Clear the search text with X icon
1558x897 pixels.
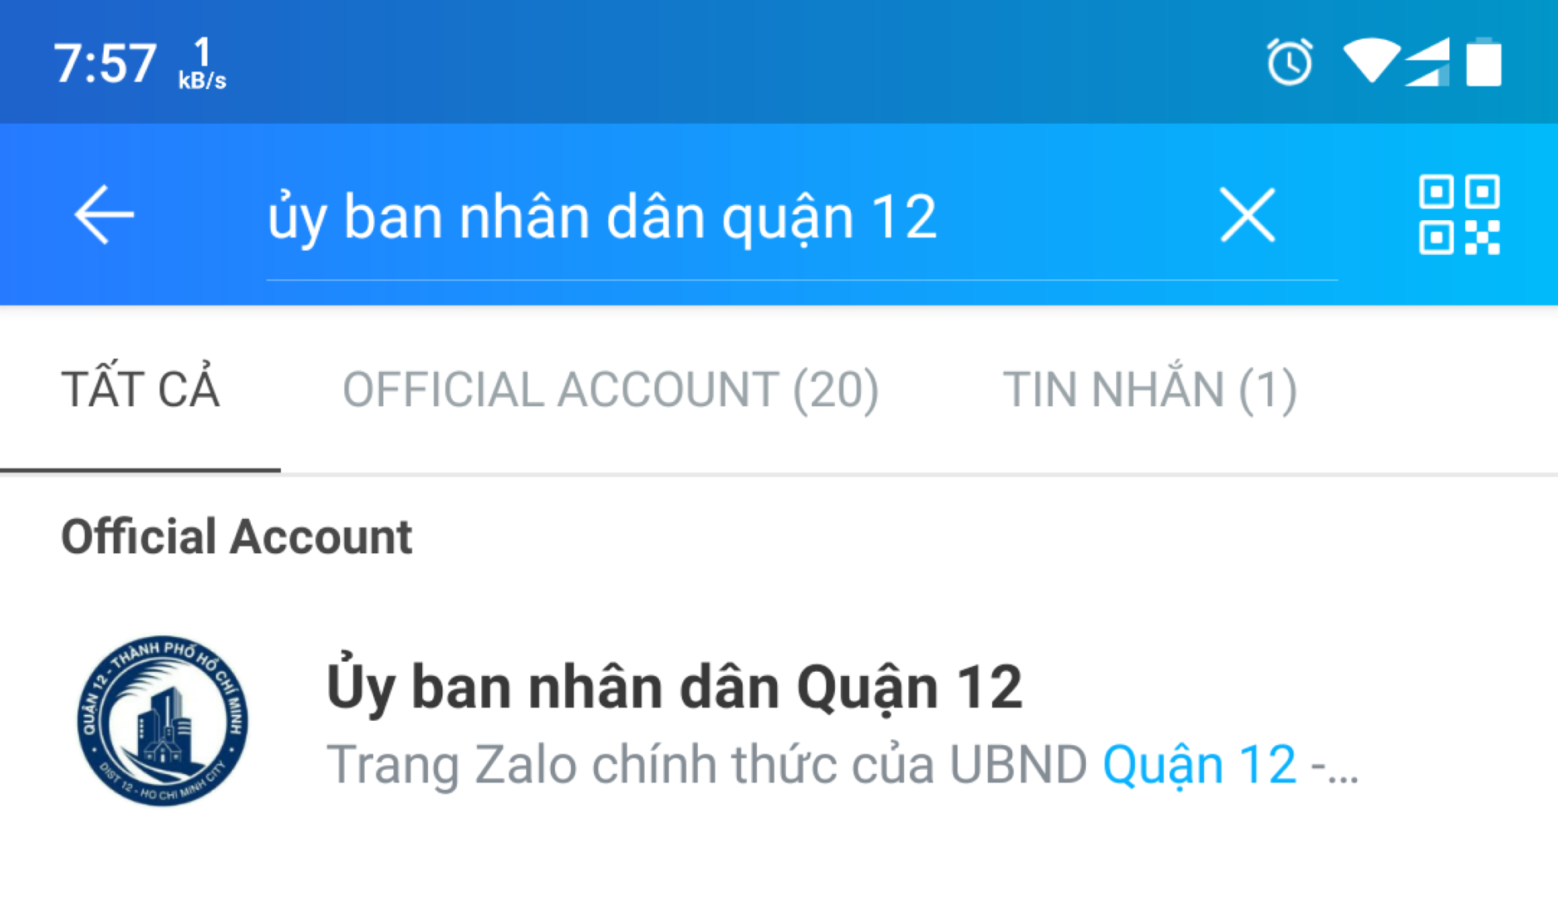pyautogui.click(x=1247, y=215)
